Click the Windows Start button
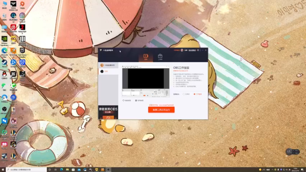The height and width of the screenshot is (172, 306). click(3, 170)
